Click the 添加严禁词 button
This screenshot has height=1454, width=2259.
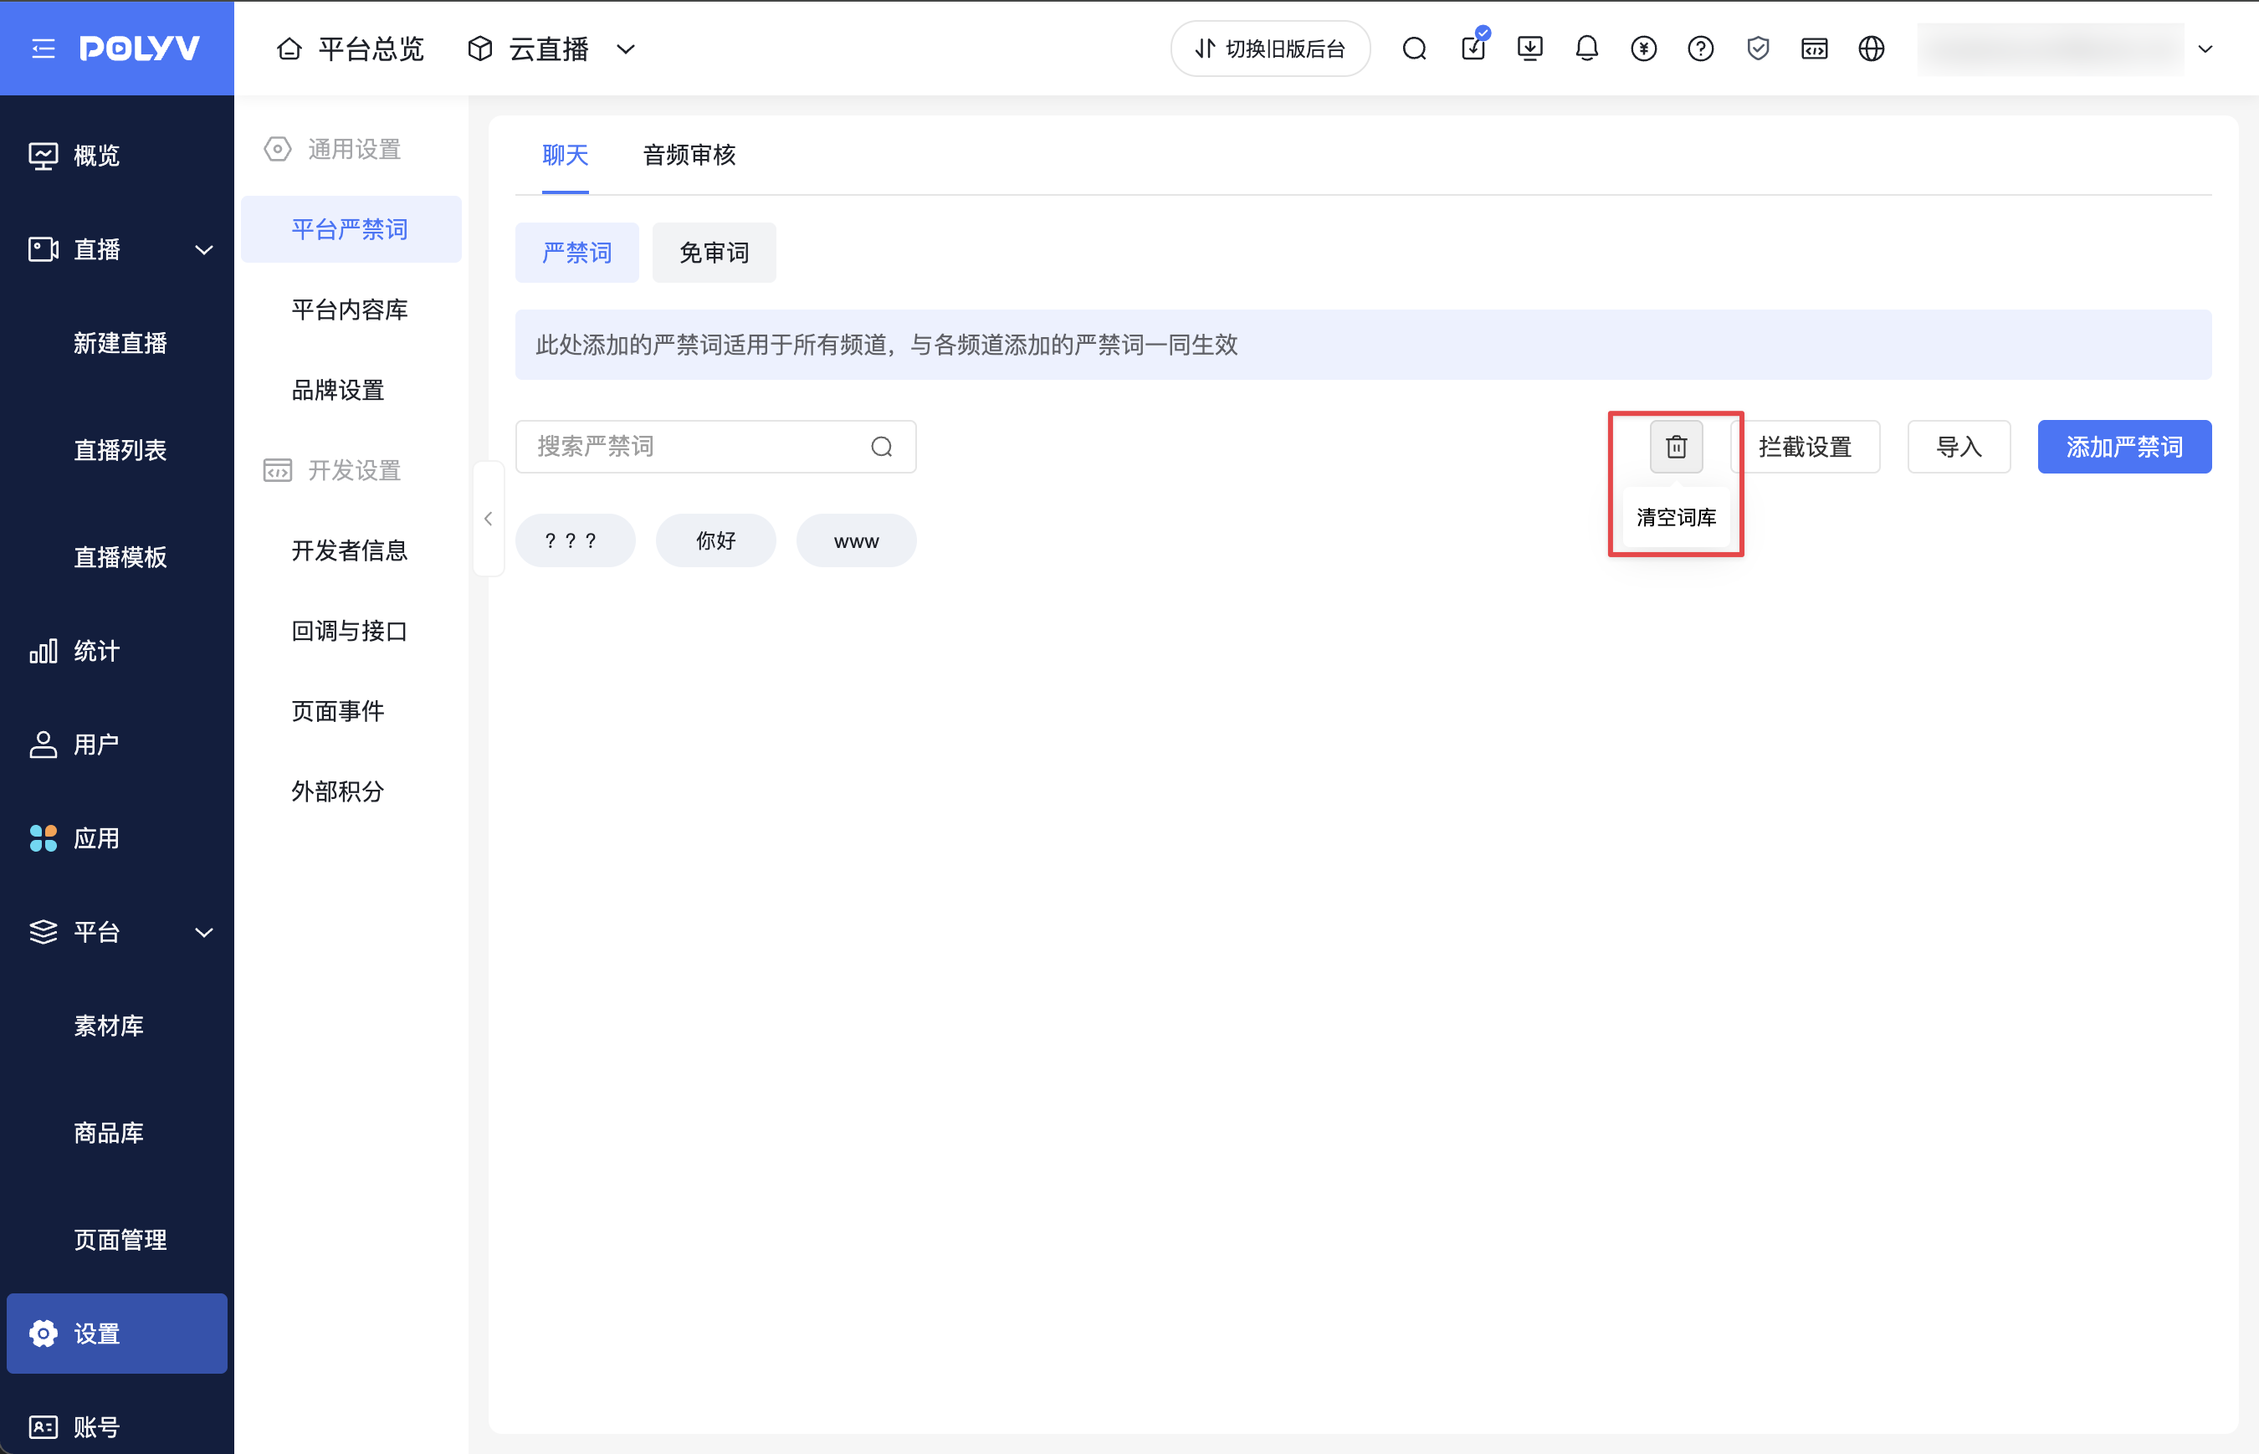tap(2124, 447)
